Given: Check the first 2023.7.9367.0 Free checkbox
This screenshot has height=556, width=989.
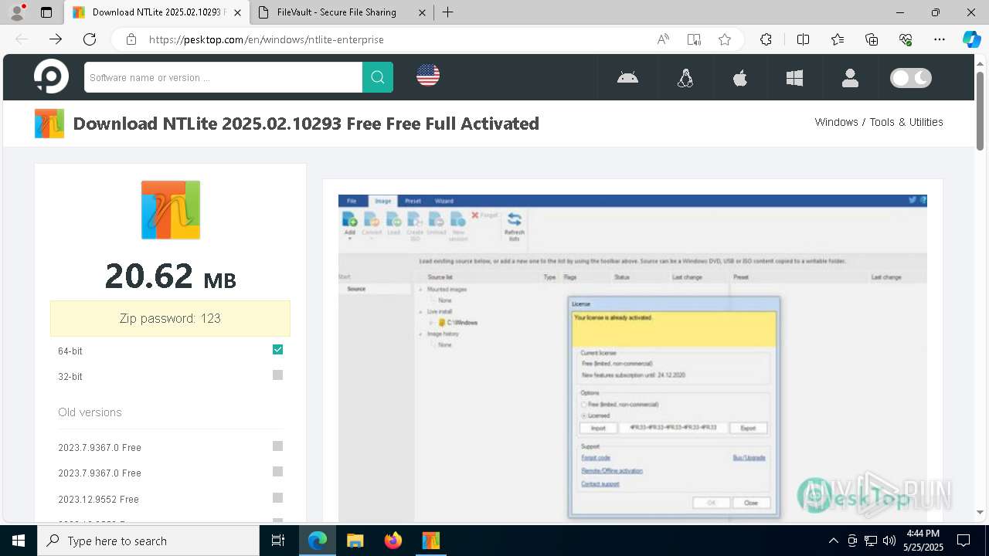Looking at the screenshot, I should click(278, 446).
